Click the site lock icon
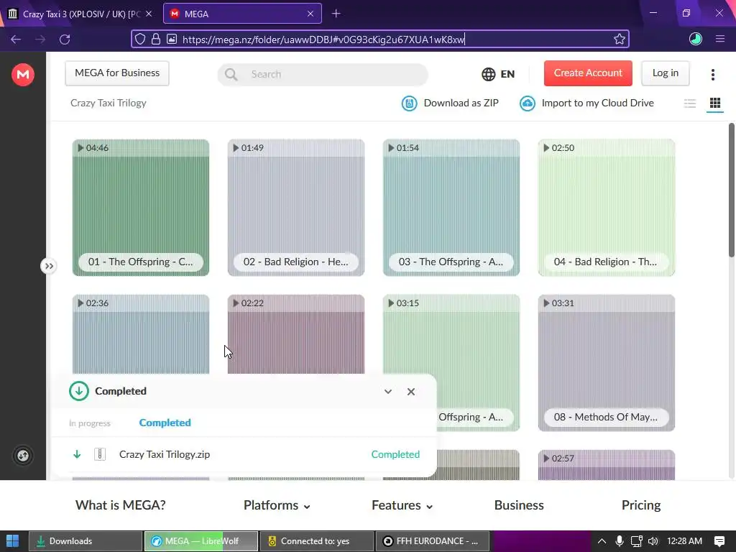The image size is (736, 552). [156, 40]
